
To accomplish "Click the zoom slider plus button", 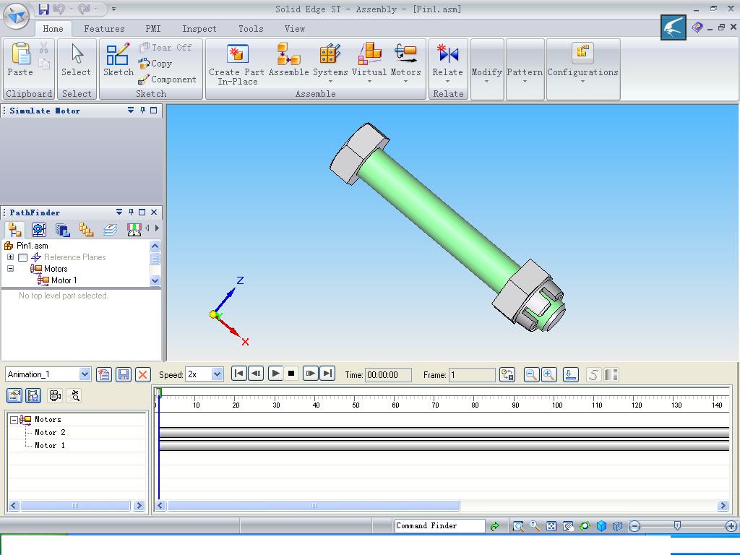I will (731, 526).
